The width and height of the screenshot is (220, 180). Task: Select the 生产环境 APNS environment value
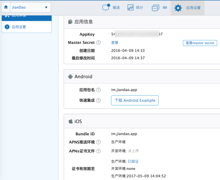pyautogui.click(x=118, y=142)
